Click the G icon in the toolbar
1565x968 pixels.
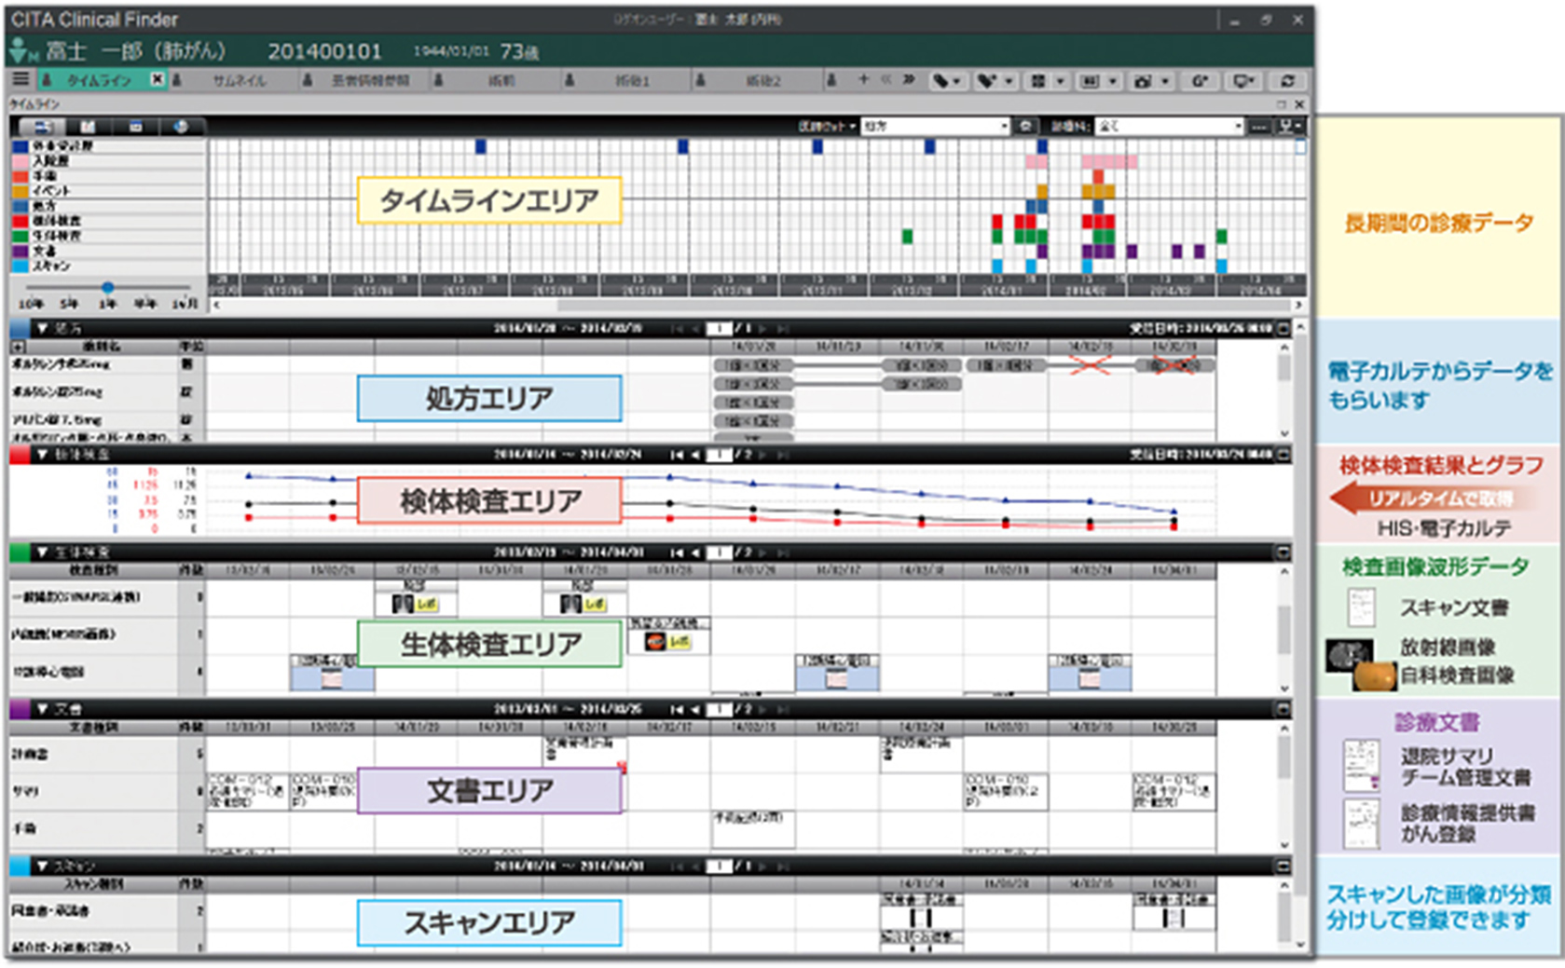point(1200,81)
